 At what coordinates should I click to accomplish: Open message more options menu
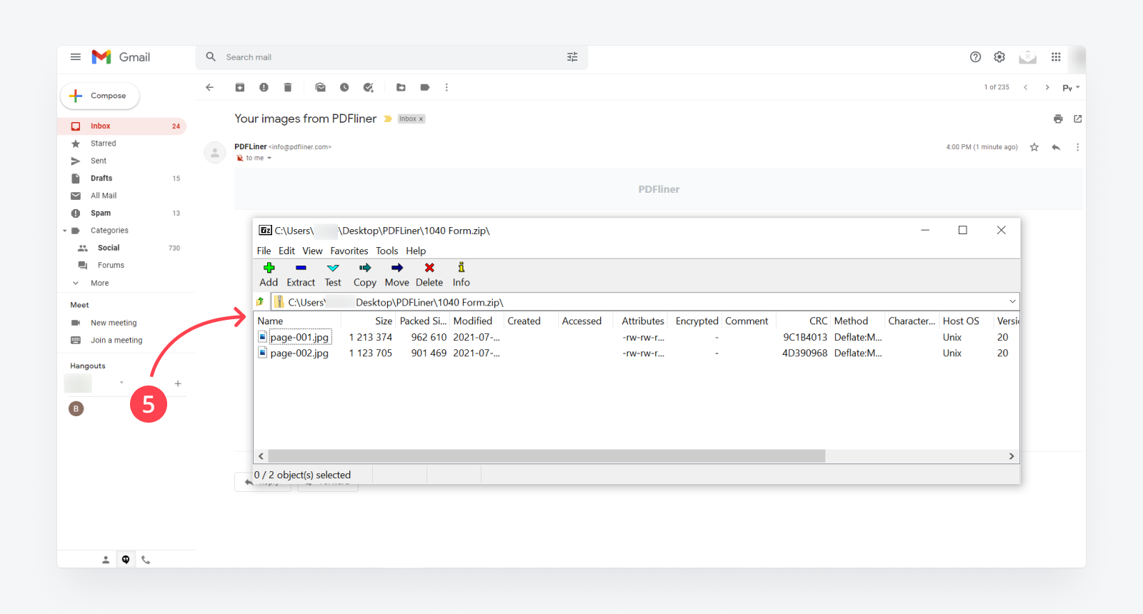(1077, 147)
